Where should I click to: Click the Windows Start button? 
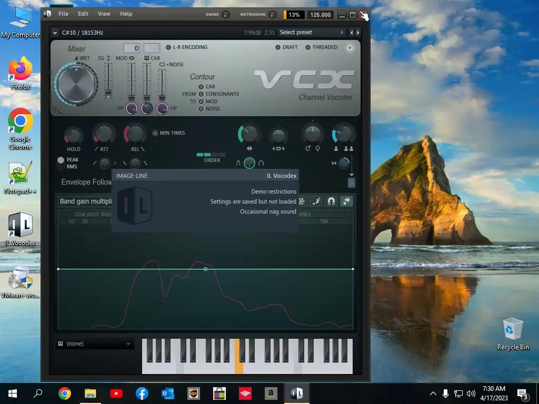coord(13,393)
